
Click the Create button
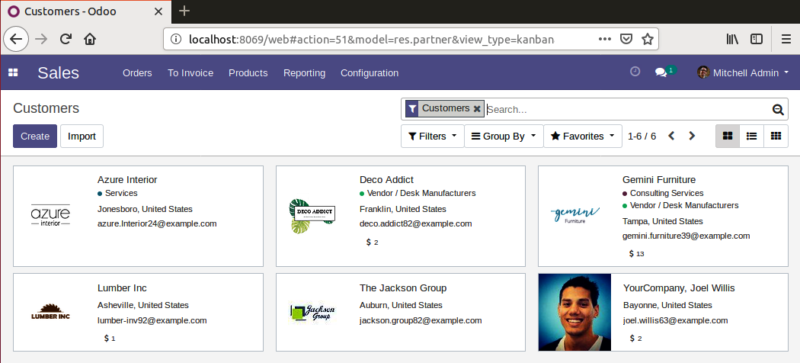(35, 137)
